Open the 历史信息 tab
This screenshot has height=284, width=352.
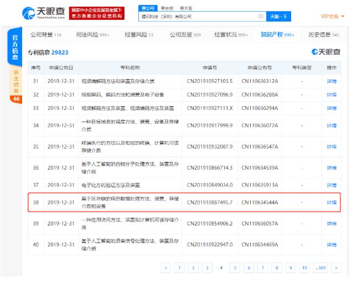pyautogui.click(x=323, y=34)
